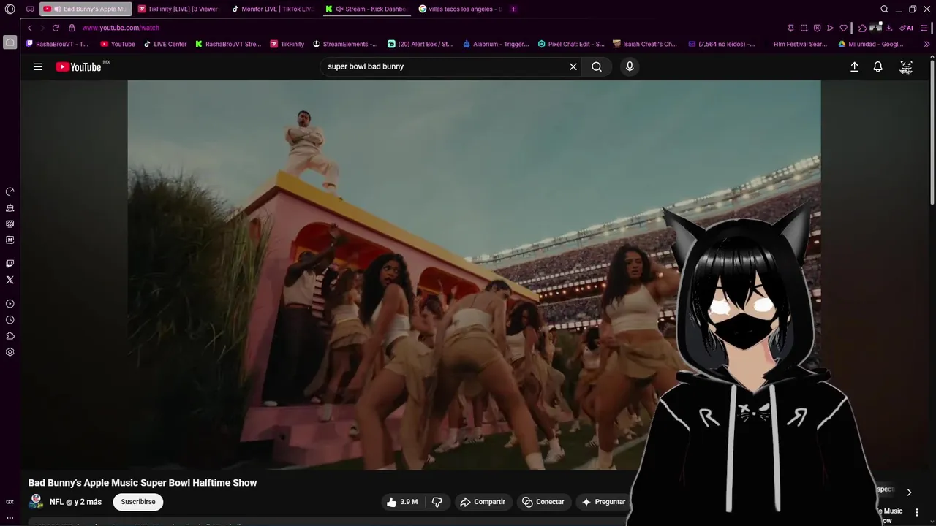Viewport: 936px width, 526px height.
Task: Open settings gear in Opera sidebar
Action: click(10, 352)
